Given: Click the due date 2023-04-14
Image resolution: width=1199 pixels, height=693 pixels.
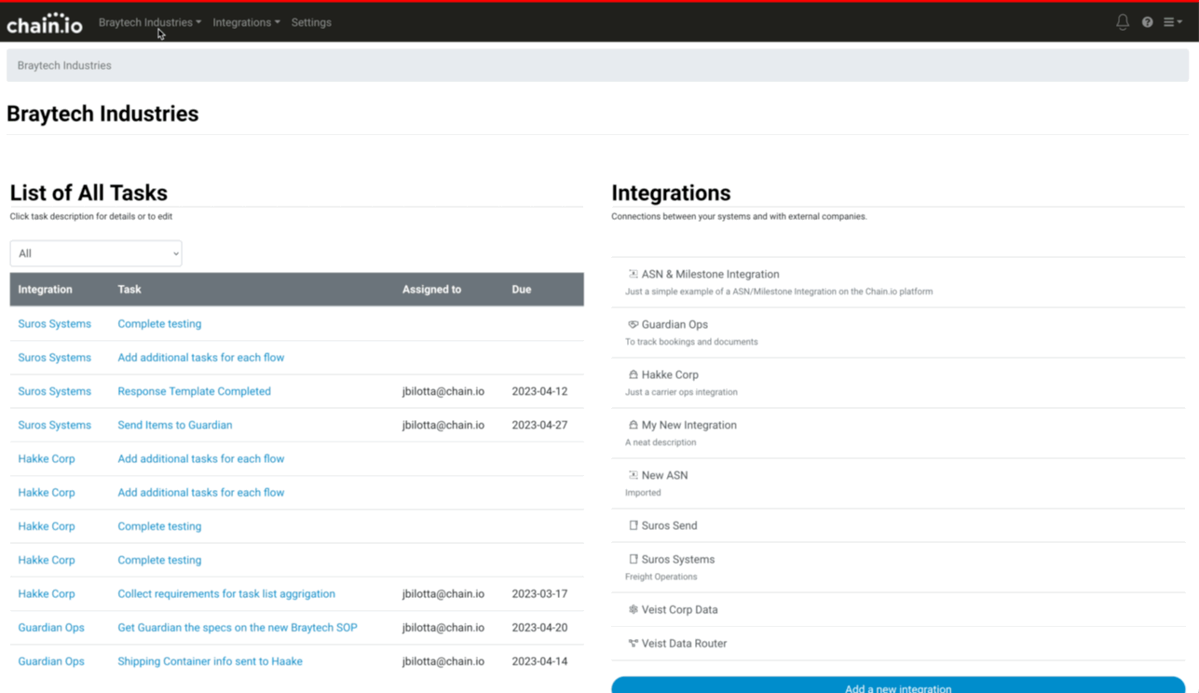Looking at the screenshot, I should (x=539, y=661).
